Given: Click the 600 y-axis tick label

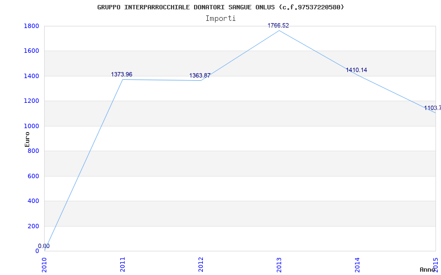Looking at the screenshot, I should point(34,176).
